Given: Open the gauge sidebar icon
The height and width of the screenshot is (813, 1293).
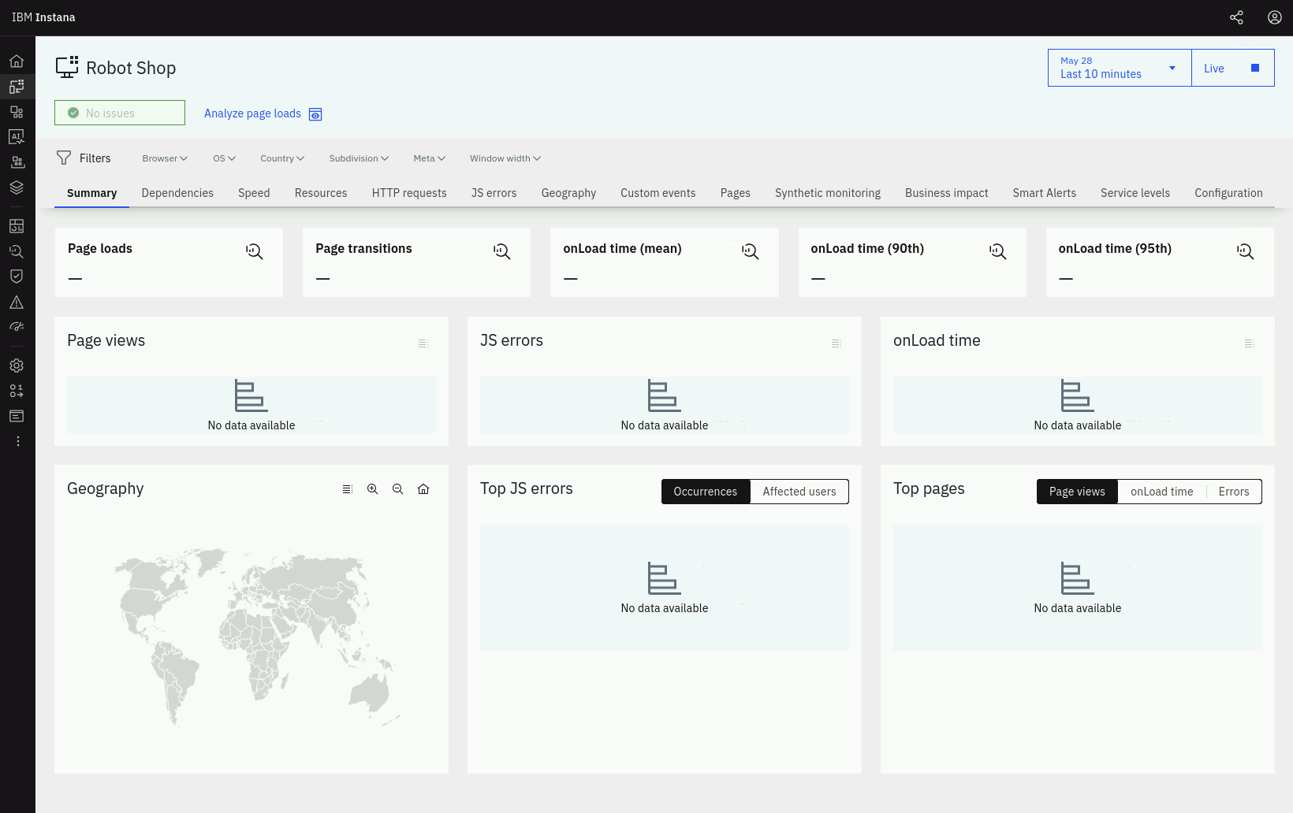Looking at the screenshot, I should click(17, 327).
